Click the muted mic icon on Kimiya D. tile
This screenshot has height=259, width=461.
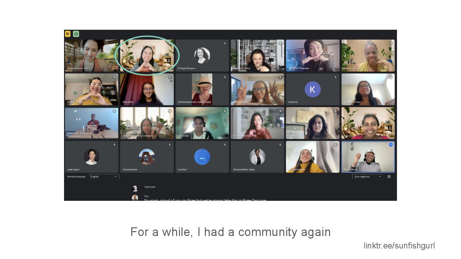pos(336,77)
